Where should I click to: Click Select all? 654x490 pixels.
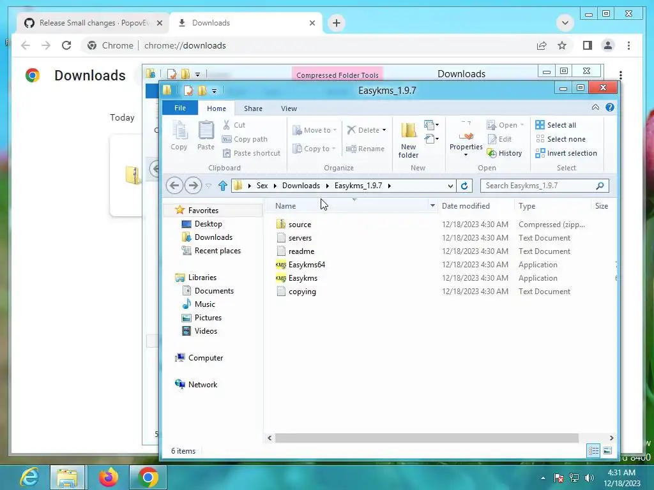[x=556, y=125]
